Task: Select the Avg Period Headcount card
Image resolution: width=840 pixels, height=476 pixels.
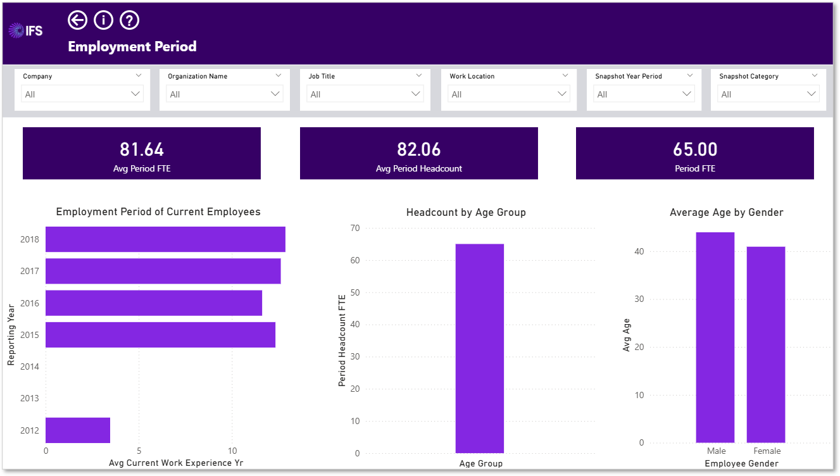Action: [x=419, y=153]
